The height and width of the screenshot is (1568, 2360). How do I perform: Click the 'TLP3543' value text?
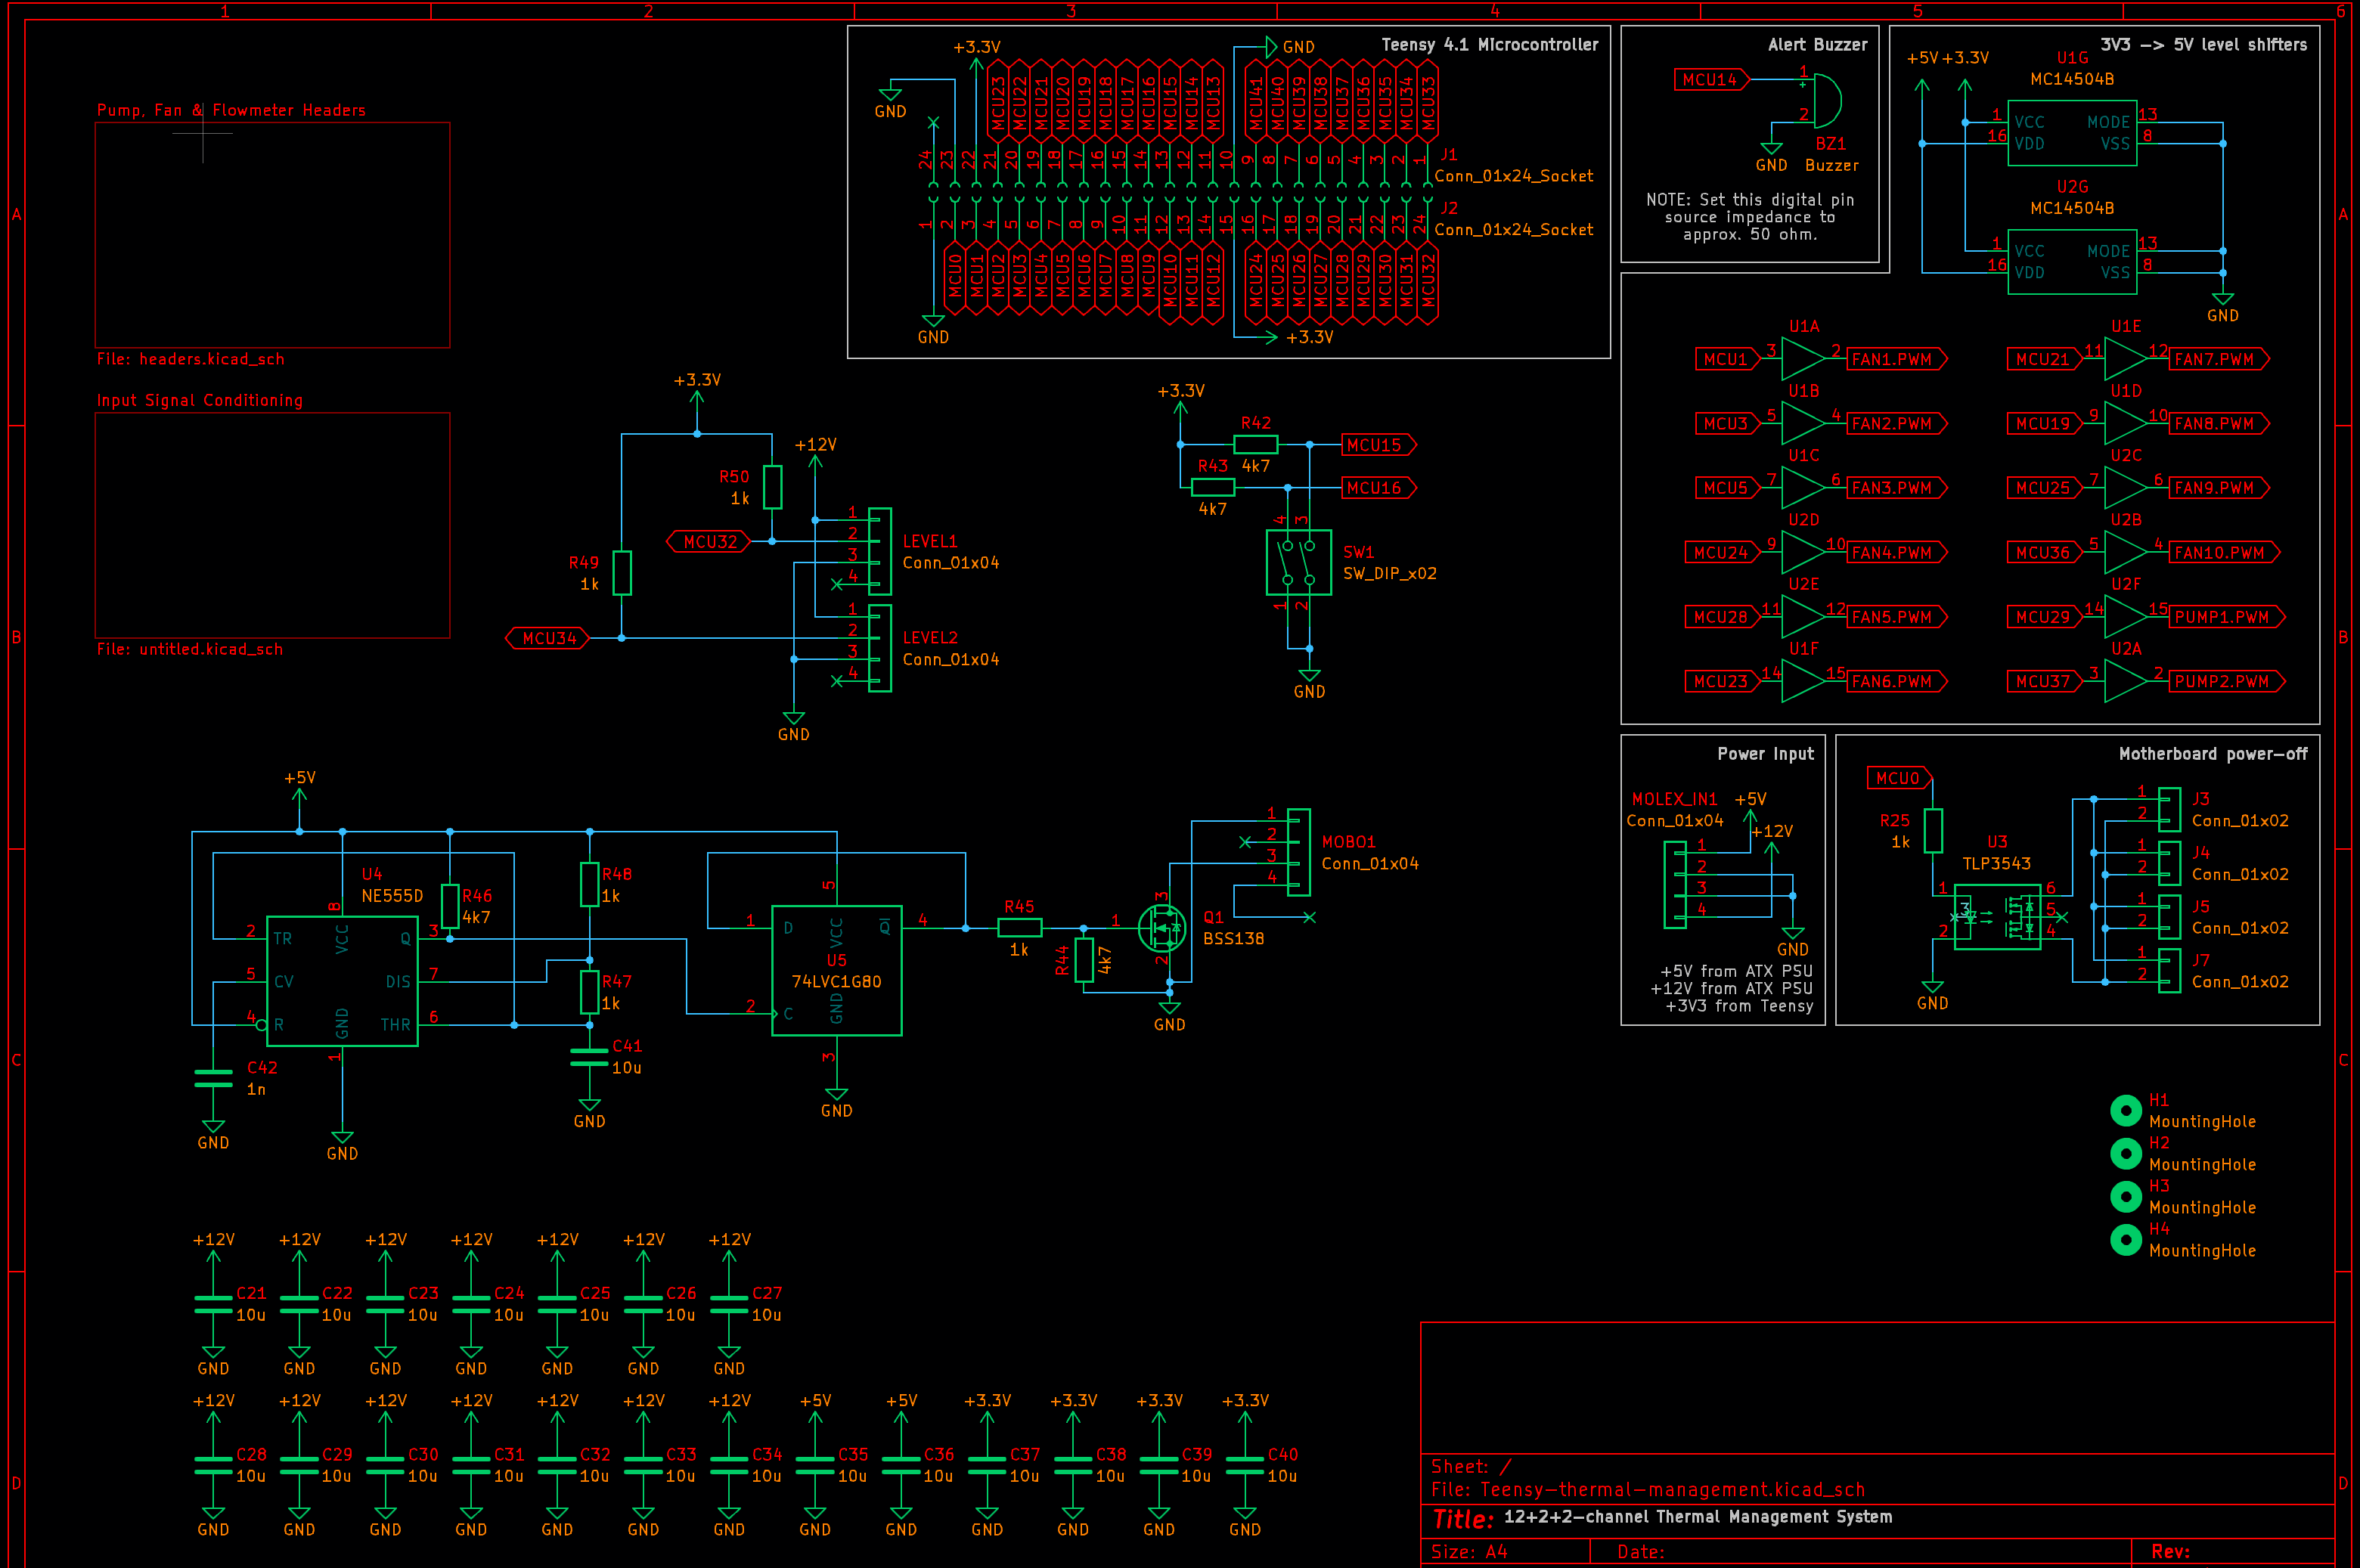(x=1996, y=863)
